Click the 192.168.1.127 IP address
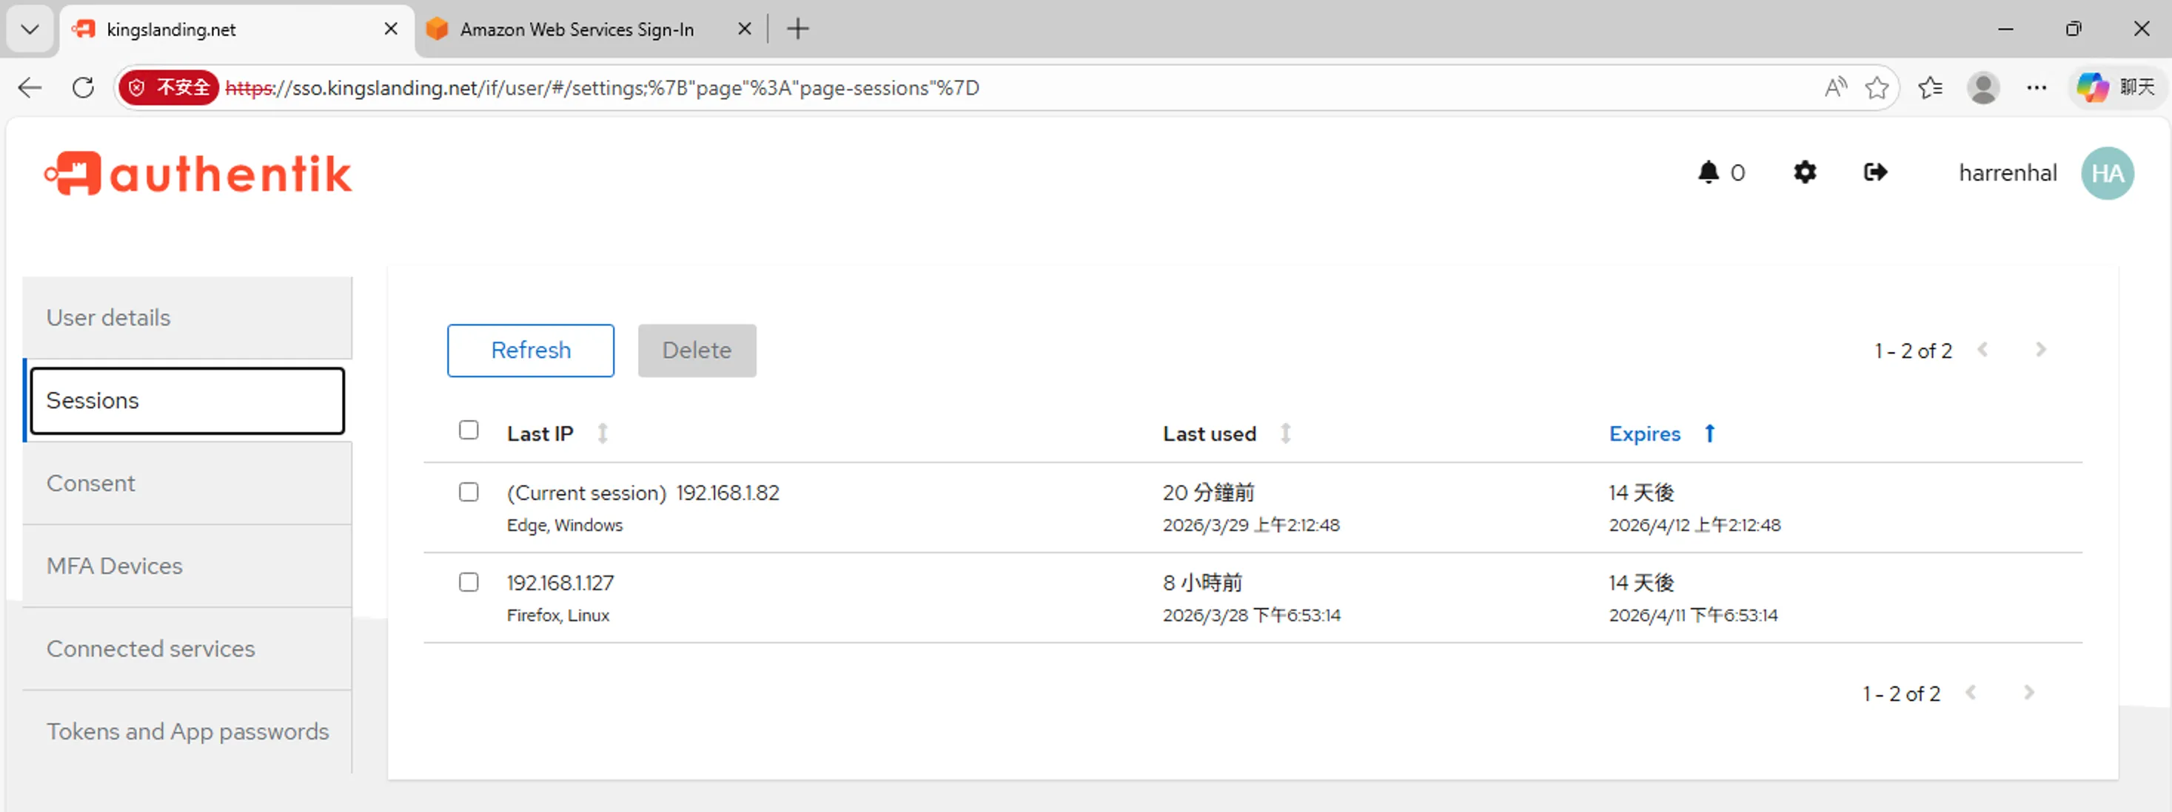The width and height of the screenshot is (2172, 812). click(560, 583)
